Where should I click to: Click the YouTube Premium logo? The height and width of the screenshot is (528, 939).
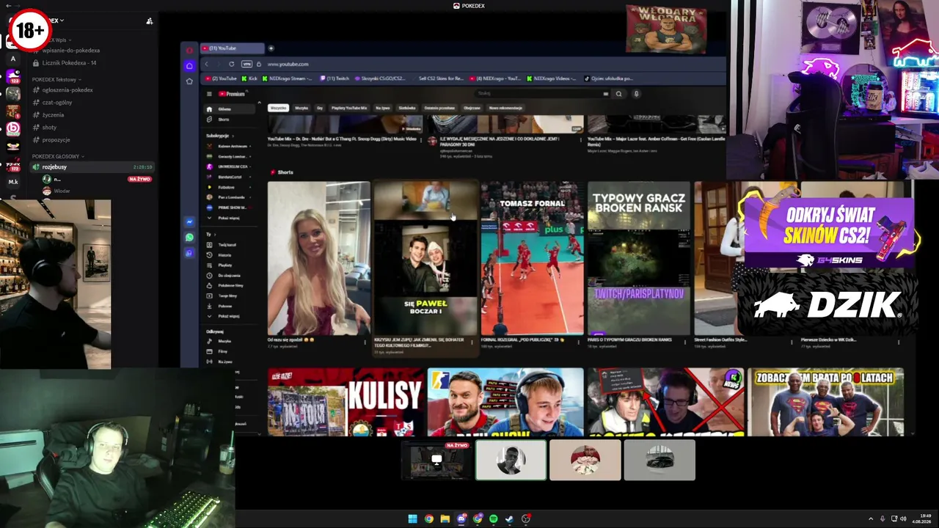coord(232,94)
